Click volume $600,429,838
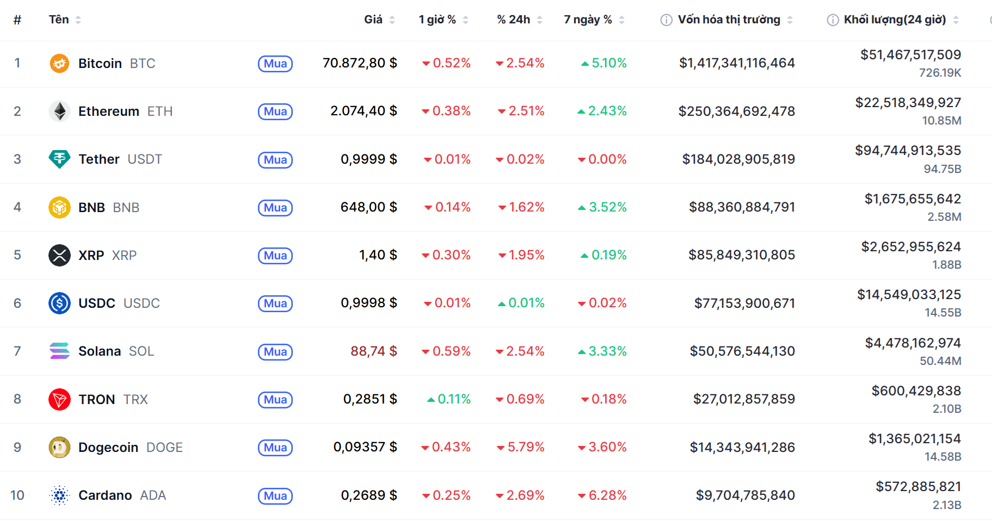 [x=916, y=391]
